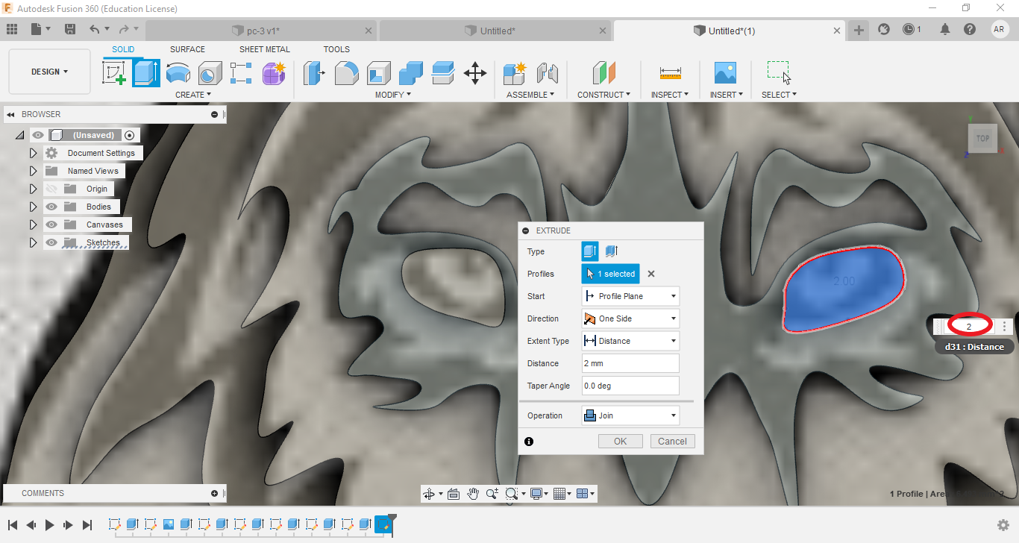Click the job status clock icon
Image resolution: width=1019 pixels, height=543 pixels.
909,29
